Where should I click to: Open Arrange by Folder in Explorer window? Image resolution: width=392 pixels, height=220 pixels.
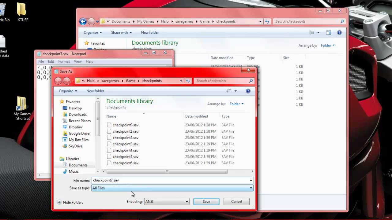point(328,46)
